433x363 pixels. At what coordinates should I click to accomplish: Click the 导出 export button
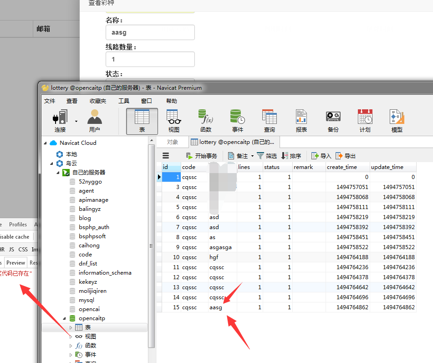tap(346, 156)
